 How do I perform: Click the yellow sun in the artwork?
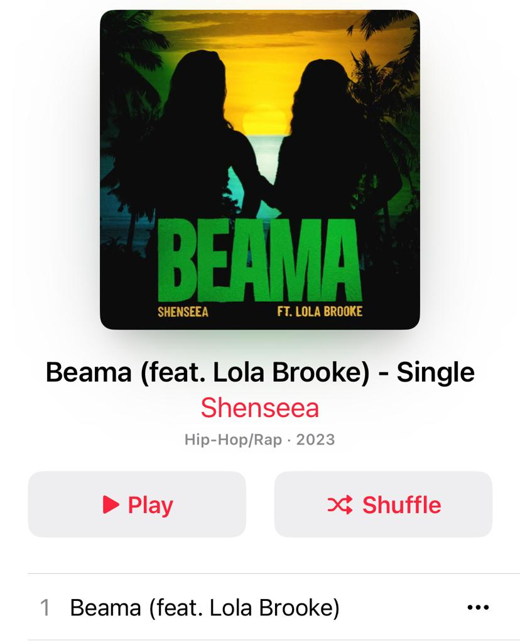point(264,120)
